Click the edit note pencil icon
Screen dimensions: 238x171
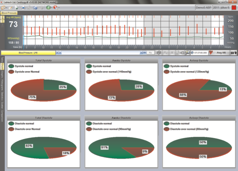pos(10,8)
